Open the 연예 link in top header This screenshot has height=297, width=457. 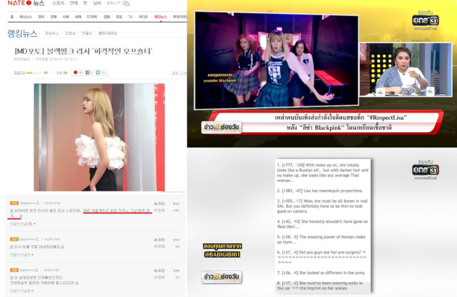tap(74, 3)
